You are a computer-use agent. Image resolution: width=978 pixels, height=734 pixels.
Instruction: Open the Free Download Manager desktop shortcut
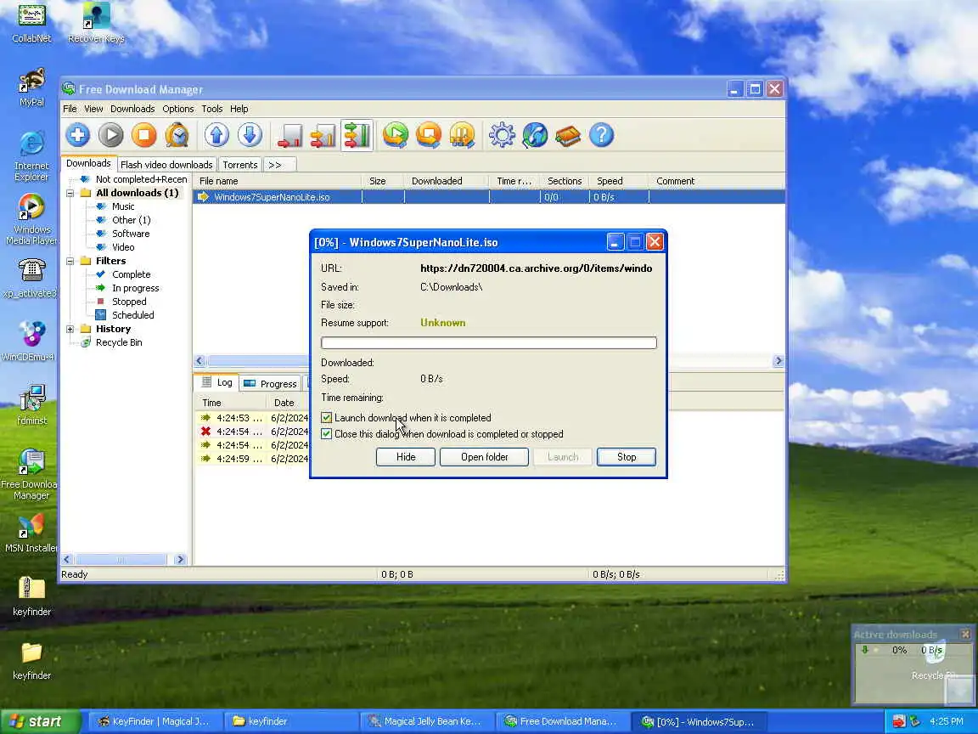(x=31, y=474)
